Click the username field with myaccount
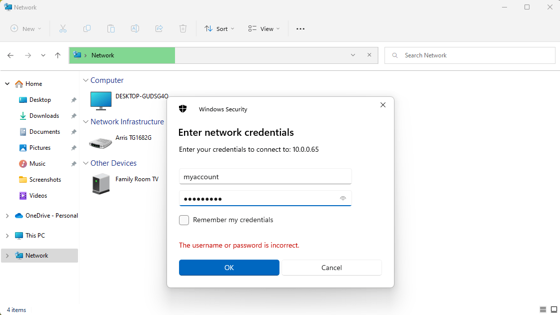This screenshot has height=315, width=560. pyautogui.click(x=265, y=177)
